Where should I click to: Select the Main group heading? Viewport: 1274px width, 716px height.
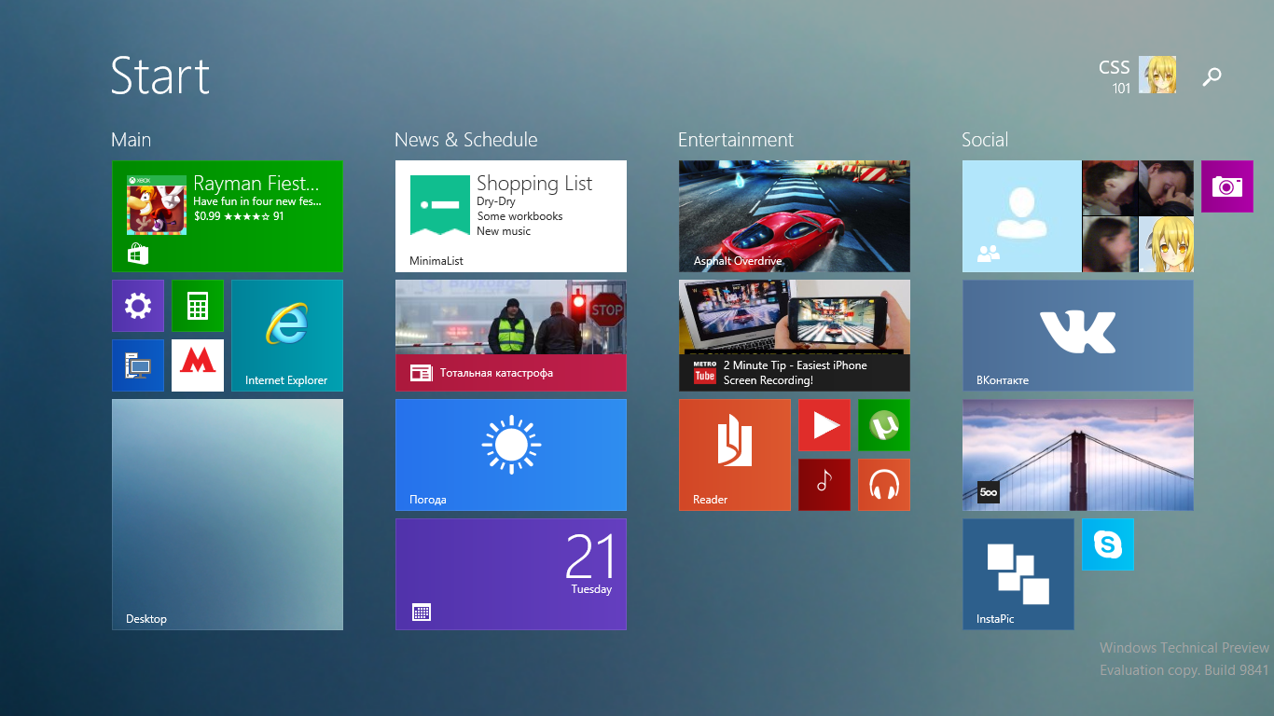131,140
